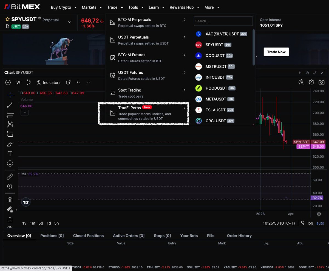Favorite SPYUSDT with the star icon

(x=8, y=20)
